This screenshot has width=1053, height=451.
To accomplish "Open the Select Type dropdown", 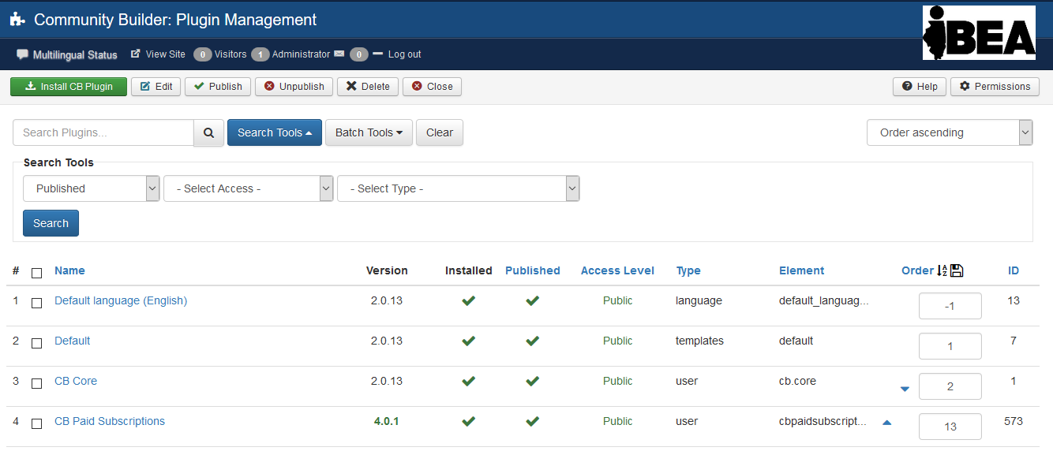I will (x=459, y=188).
